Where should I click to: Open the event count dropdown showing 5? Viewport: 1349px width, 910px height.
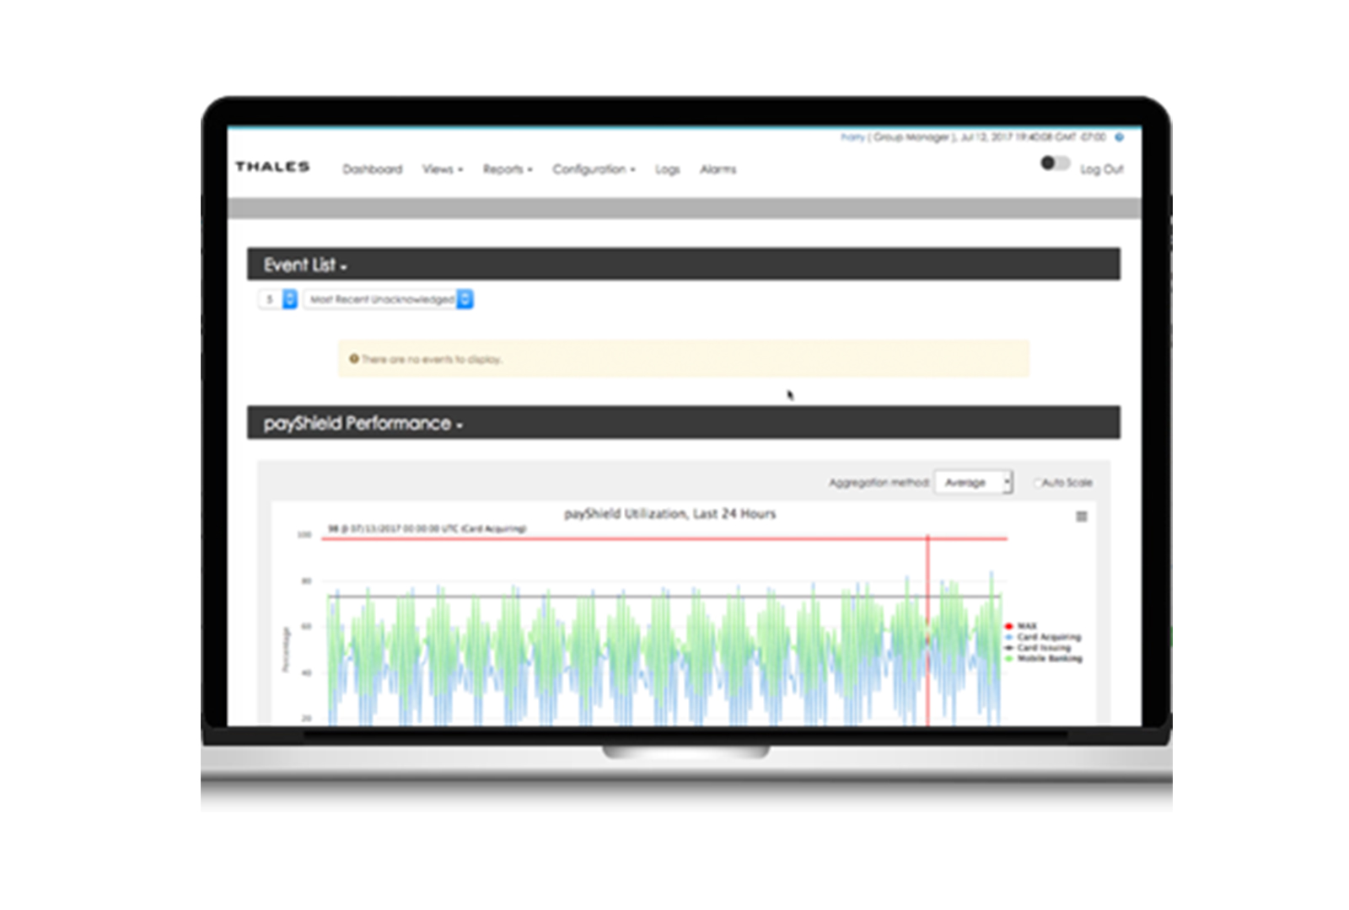click(x=277, y=299)
